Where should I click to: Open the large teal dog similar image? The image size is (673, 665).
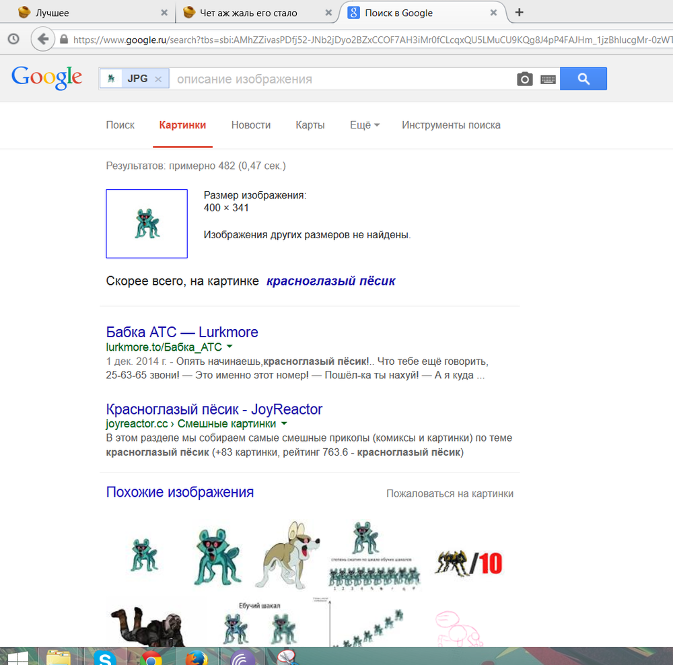[x=217, y=557]
